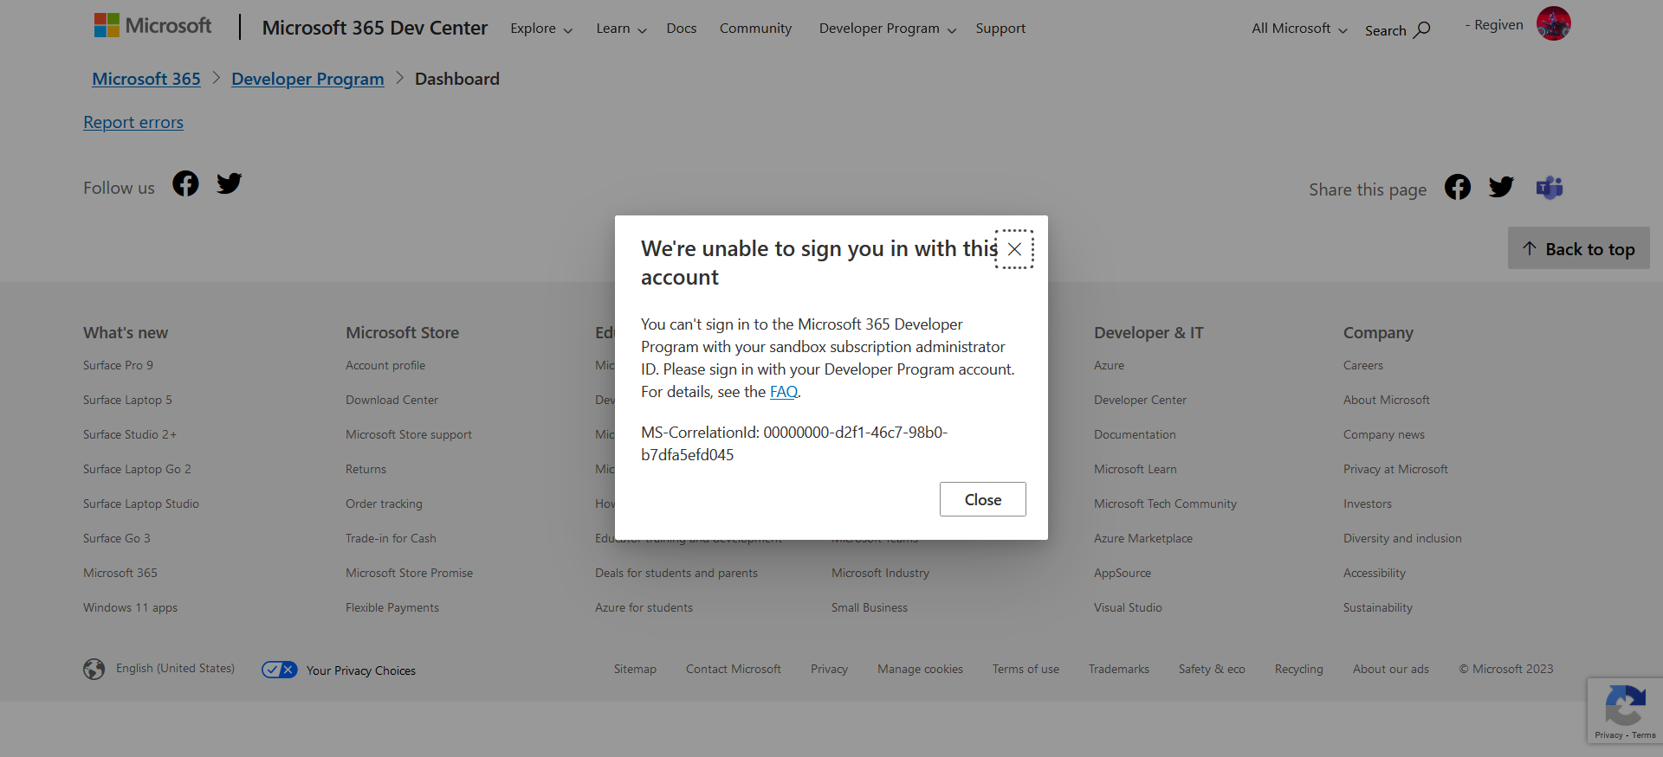Viewport: 1663px width, 757px height.
Task: Open Trademarks link
Action: [x=1119, y=669]
